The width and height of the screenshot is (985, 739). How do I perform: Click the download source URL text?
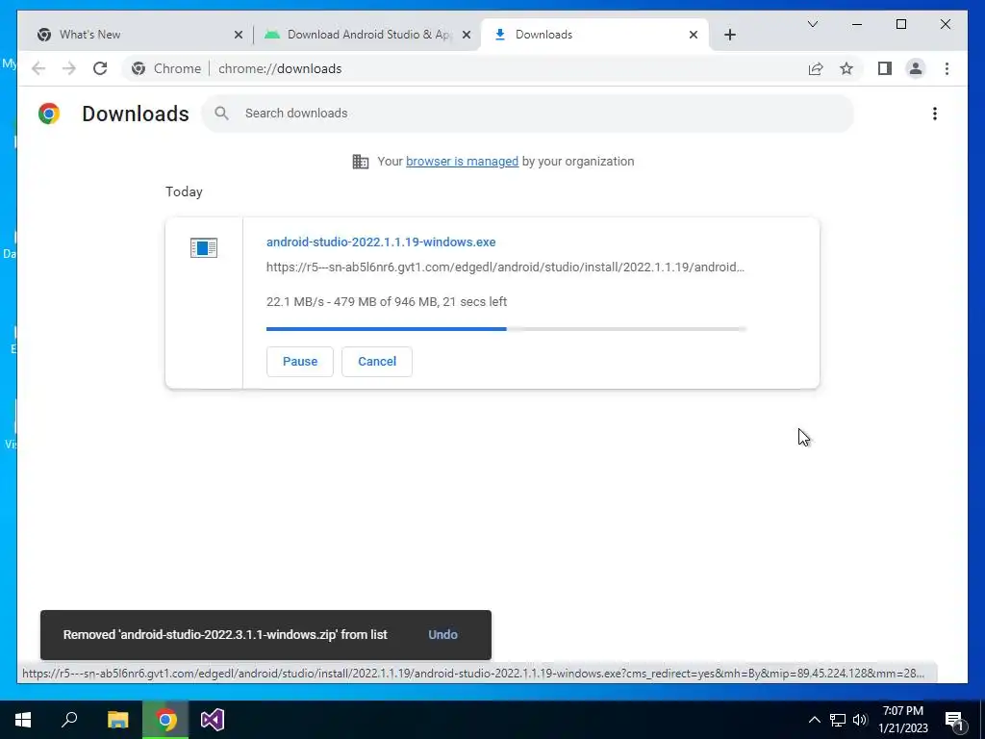[505, 268]
